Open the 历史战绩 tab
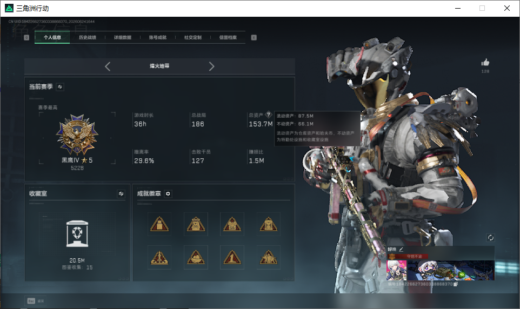The height and width of the screenshot is (309, 520). 88,37
